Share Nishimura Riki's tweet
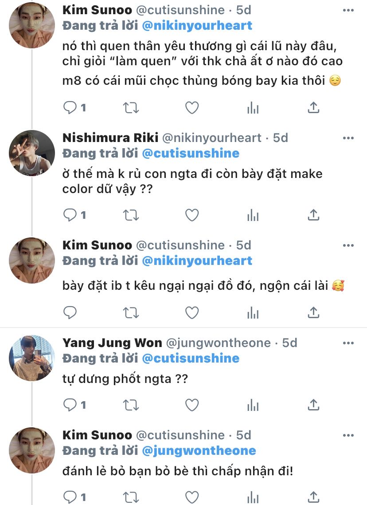 (x=313, y=215)
